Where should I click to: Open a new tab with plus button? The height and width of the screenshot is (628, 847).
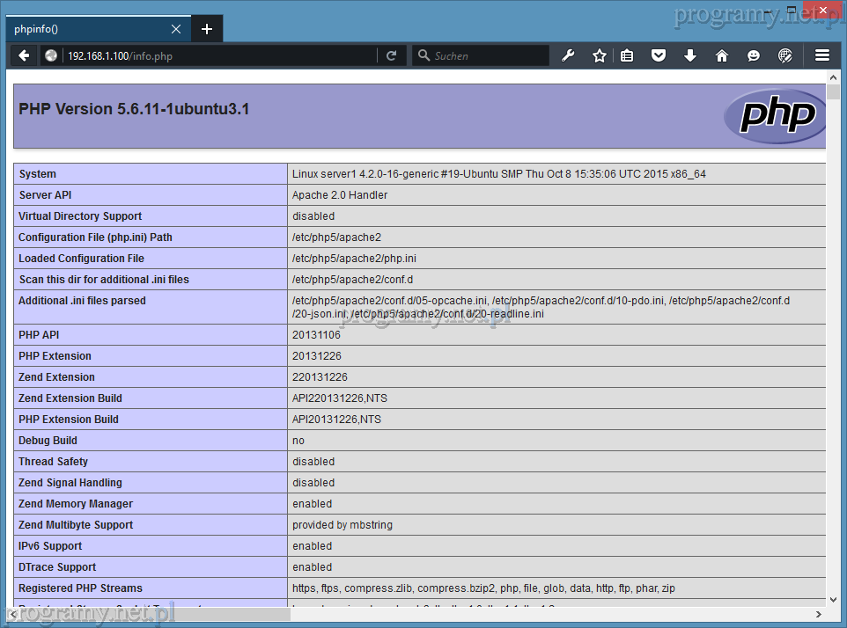(207, 29)
